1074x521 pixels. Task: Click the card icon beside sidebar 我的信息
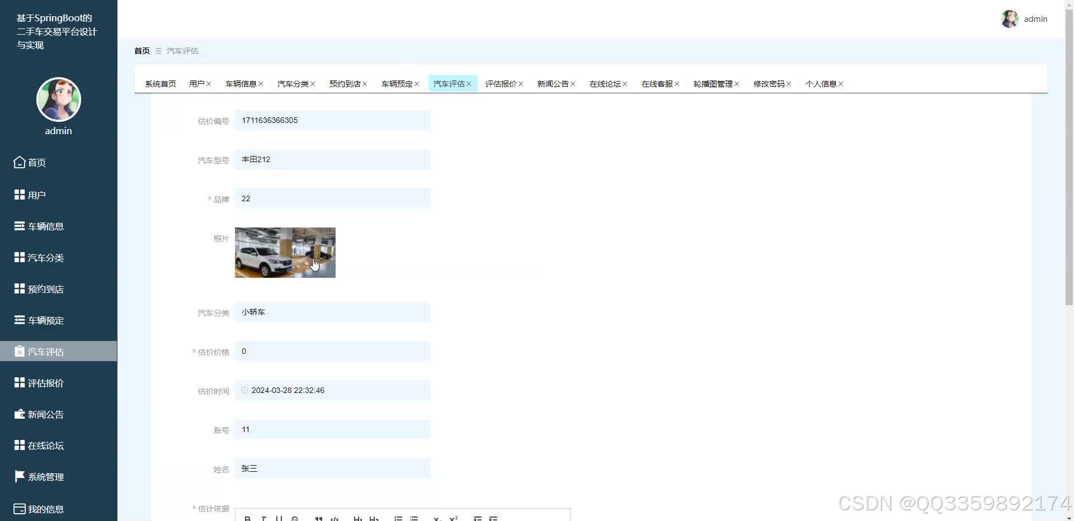tap(20, 509)
